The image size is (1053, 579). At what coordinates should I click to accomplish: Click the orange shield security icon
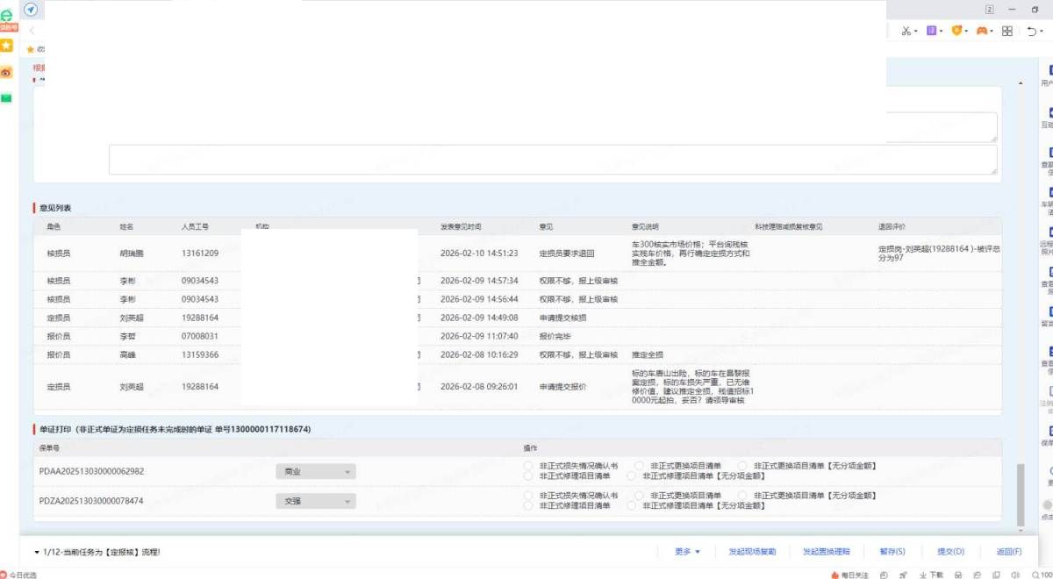[958, 31]
